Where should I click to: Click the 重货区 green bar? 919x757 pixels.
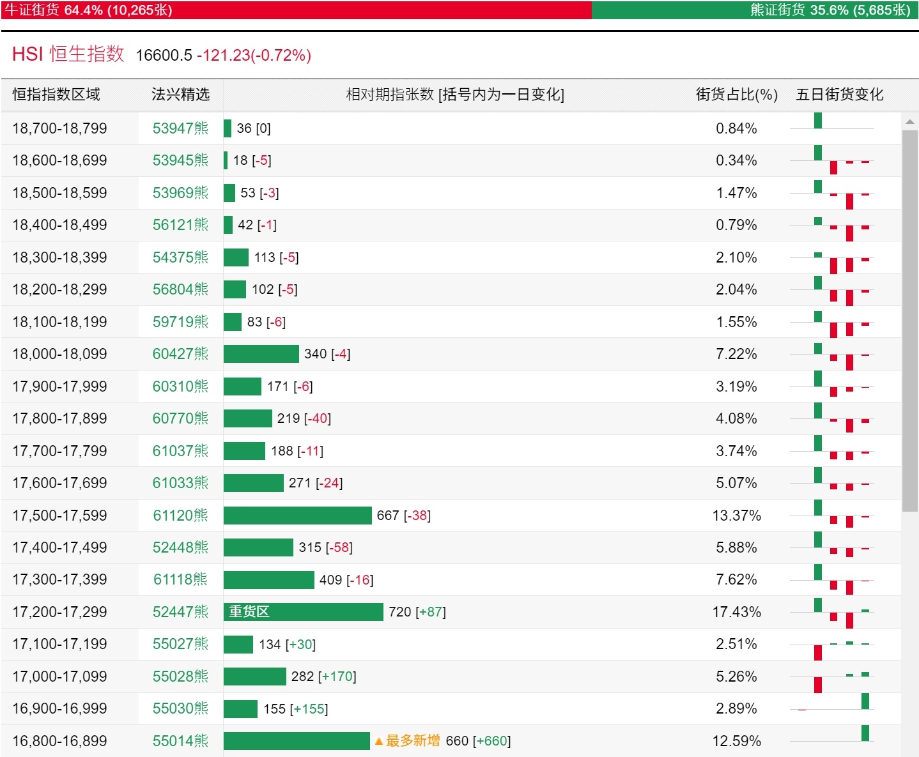coord(304,612)
